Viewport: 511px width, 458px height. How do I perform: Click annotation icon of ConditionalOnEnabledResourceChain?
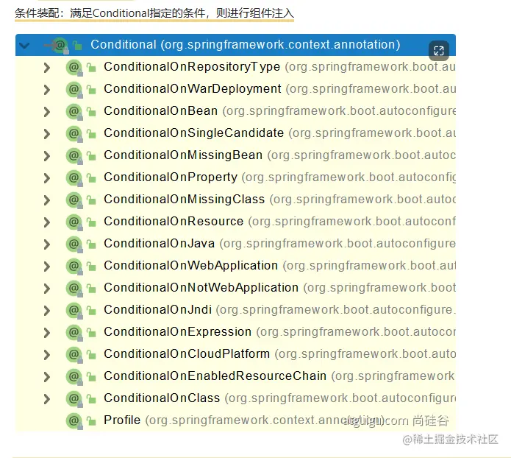pos(74,377)
